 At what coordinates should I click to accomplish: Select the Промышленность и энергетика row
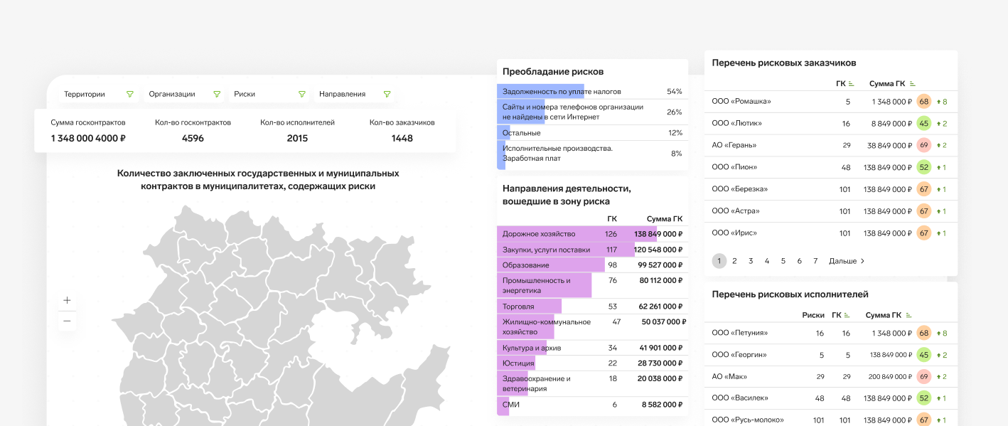click(x=592, y=285)
